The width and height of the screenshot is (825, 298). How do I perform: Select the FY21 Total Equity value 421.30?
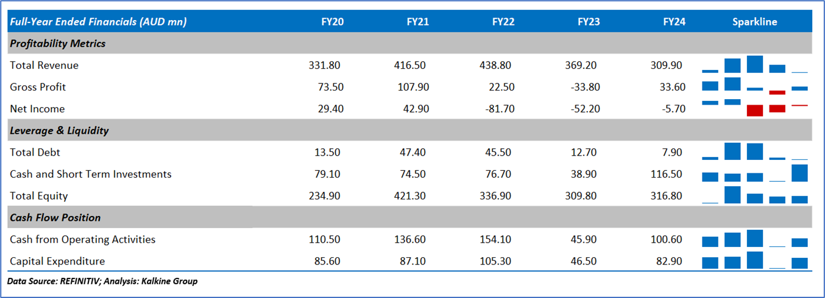coord(413,196)
